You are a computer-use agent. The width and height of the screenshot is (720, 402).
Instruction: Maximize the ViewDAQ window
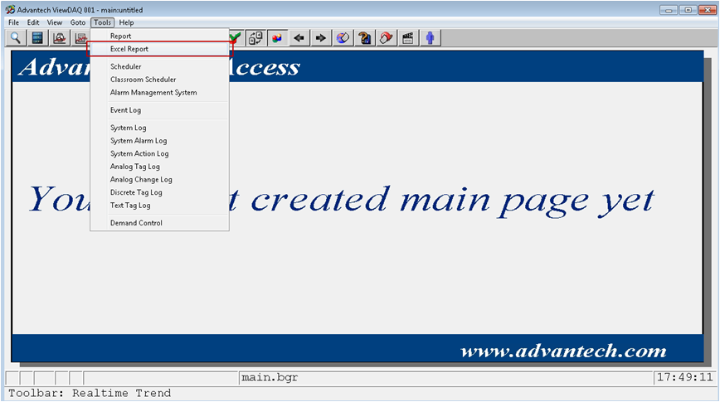pos(688,10)
